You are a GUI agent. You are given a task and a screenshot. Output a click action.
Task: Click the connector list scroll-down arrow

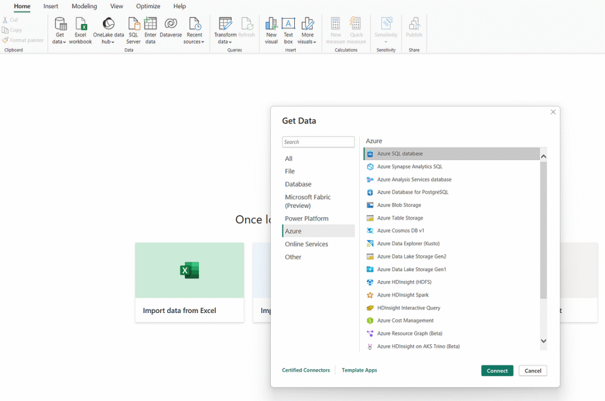(x=544, y=341)
